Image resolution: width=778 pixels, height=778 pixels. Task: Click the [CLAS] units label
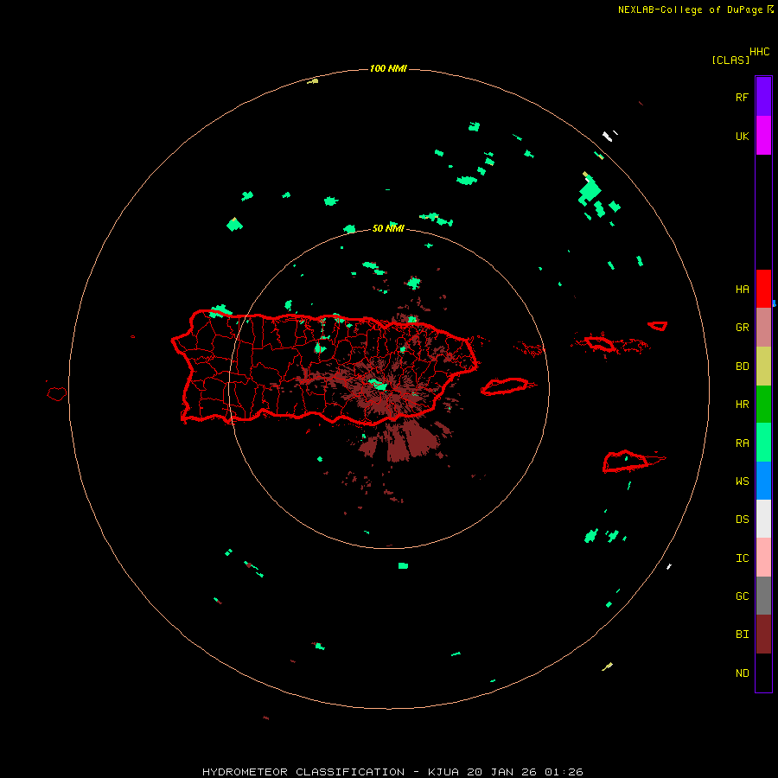click(730, 60)
